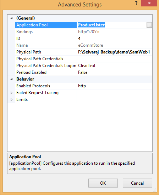Select the Bindings property row
This screenshot has width=159, height=195.
point(83,32)
